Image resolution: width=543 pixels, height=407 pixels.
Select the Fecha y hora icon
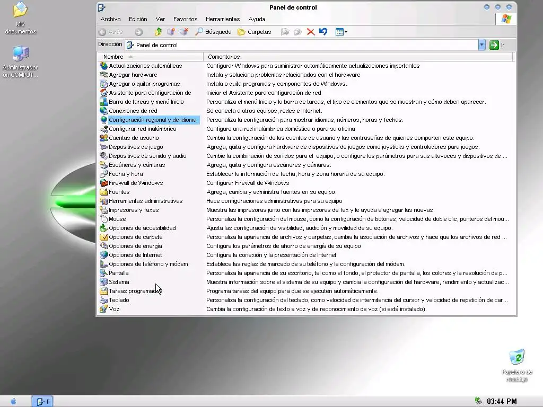point(103,173)
